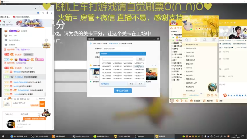Show next channel template with right arrow

155,65
